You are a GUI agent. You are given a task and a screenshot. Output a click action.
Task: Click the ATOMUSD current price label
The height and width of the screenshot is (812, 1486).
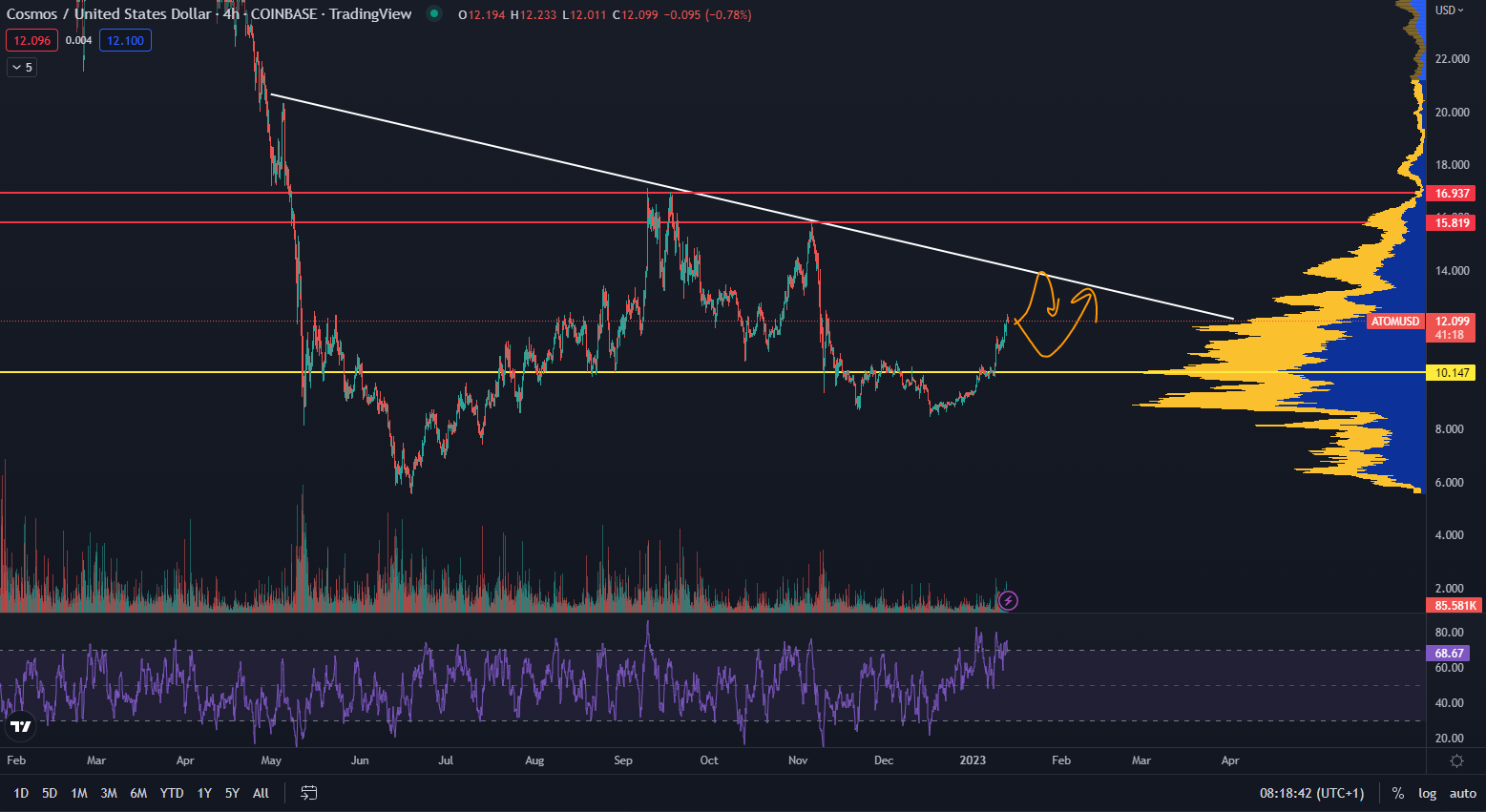point(1395,322)
